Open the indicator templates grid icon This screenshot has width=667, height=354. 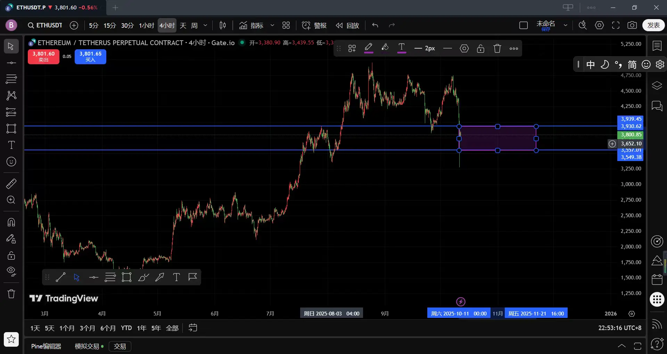click(286, 25)
